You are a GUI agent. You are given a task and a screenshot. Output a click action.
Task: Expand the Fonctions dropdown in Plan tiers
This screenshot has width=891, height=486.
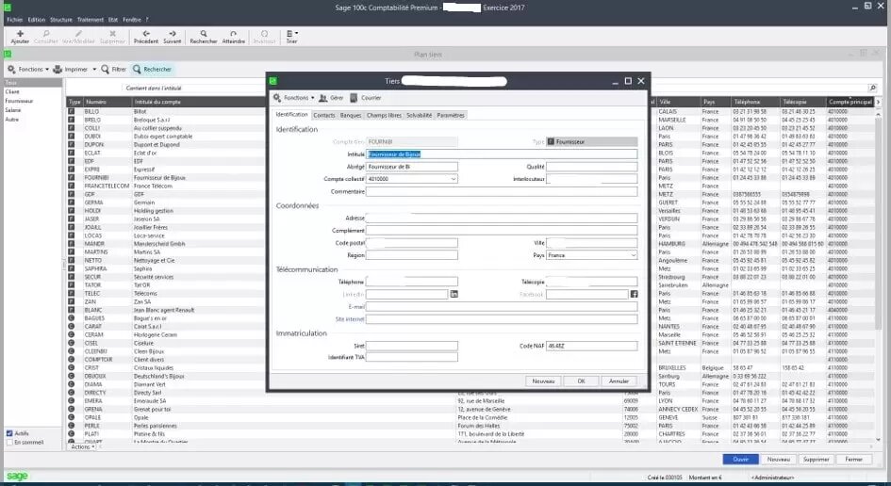point(28,70)
